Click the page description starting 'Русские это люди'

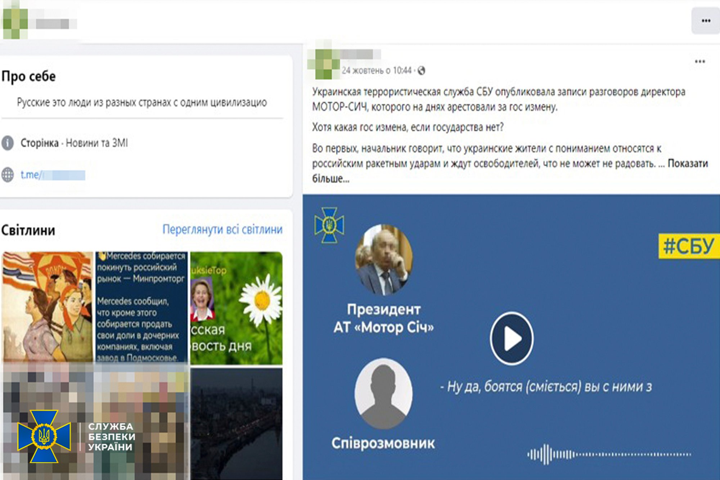[x=142, y=103]
